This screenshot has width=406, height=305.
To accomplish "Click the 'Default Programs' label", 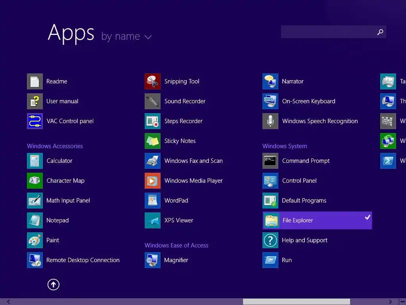I will (304, 201).
